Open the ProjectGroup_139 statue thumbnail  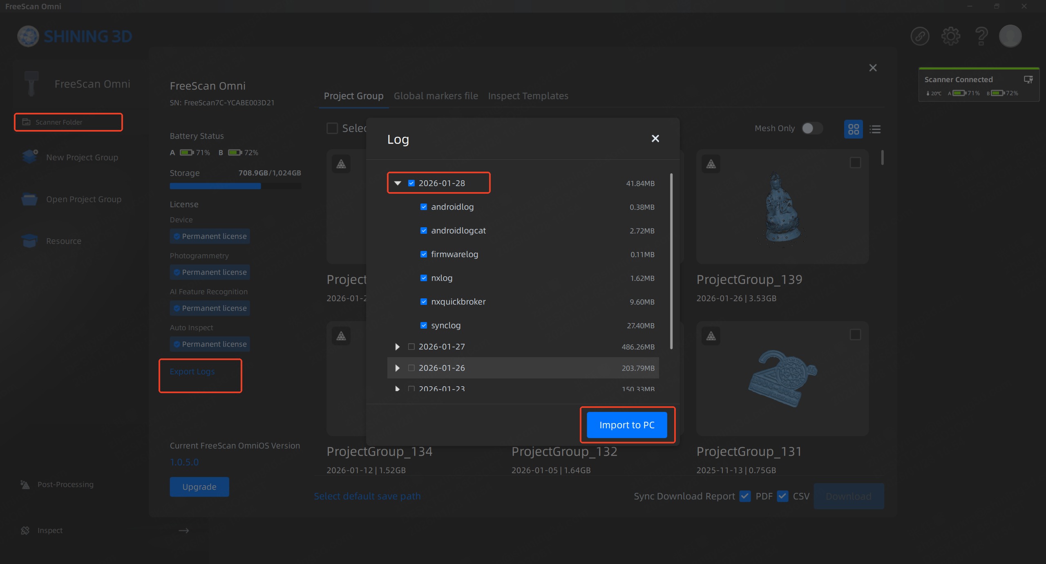(782, 206)
